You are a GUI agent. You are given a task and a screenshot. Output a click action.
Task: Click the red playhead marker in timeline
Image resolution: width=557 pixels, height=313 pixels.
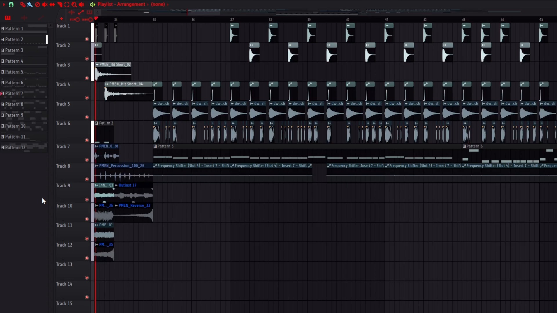pos(96,19)
